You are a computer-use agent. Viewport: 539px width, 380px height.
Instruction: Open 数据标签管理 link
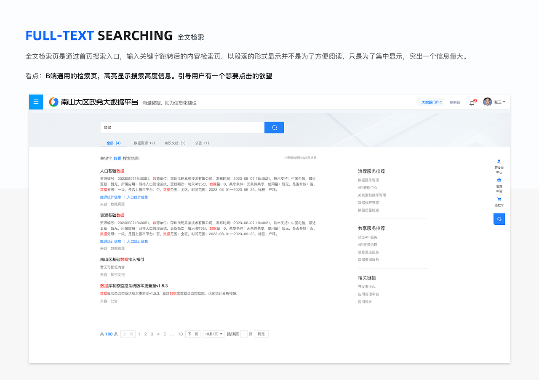(x=368, y=203)
